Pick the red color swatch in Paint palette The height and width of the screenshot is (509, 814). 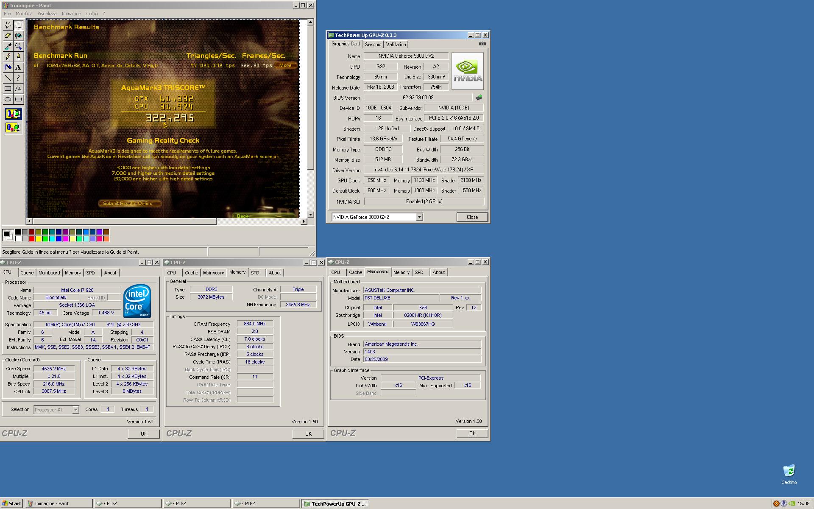pos(31,239)
